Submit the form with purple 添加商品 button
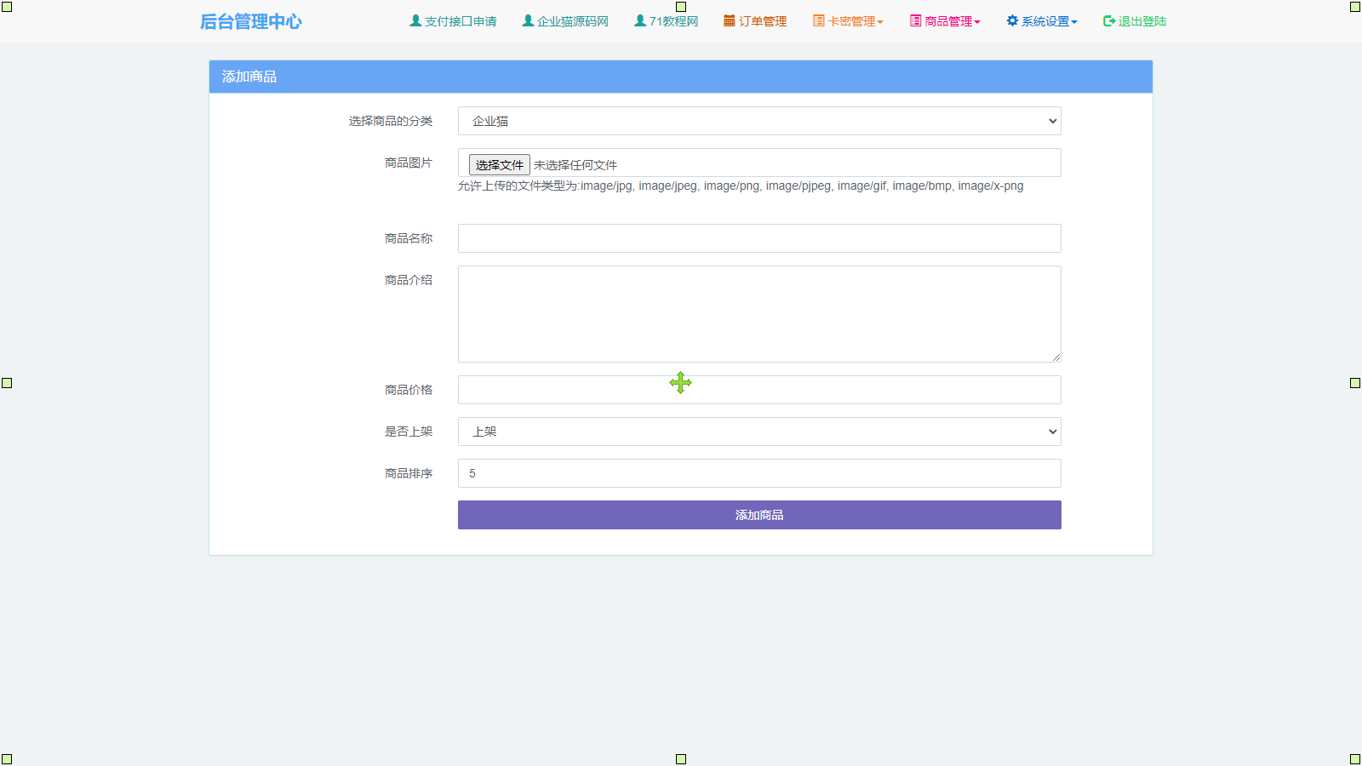This screenshot has width=1362, height=766. click(x=759, y=515)
